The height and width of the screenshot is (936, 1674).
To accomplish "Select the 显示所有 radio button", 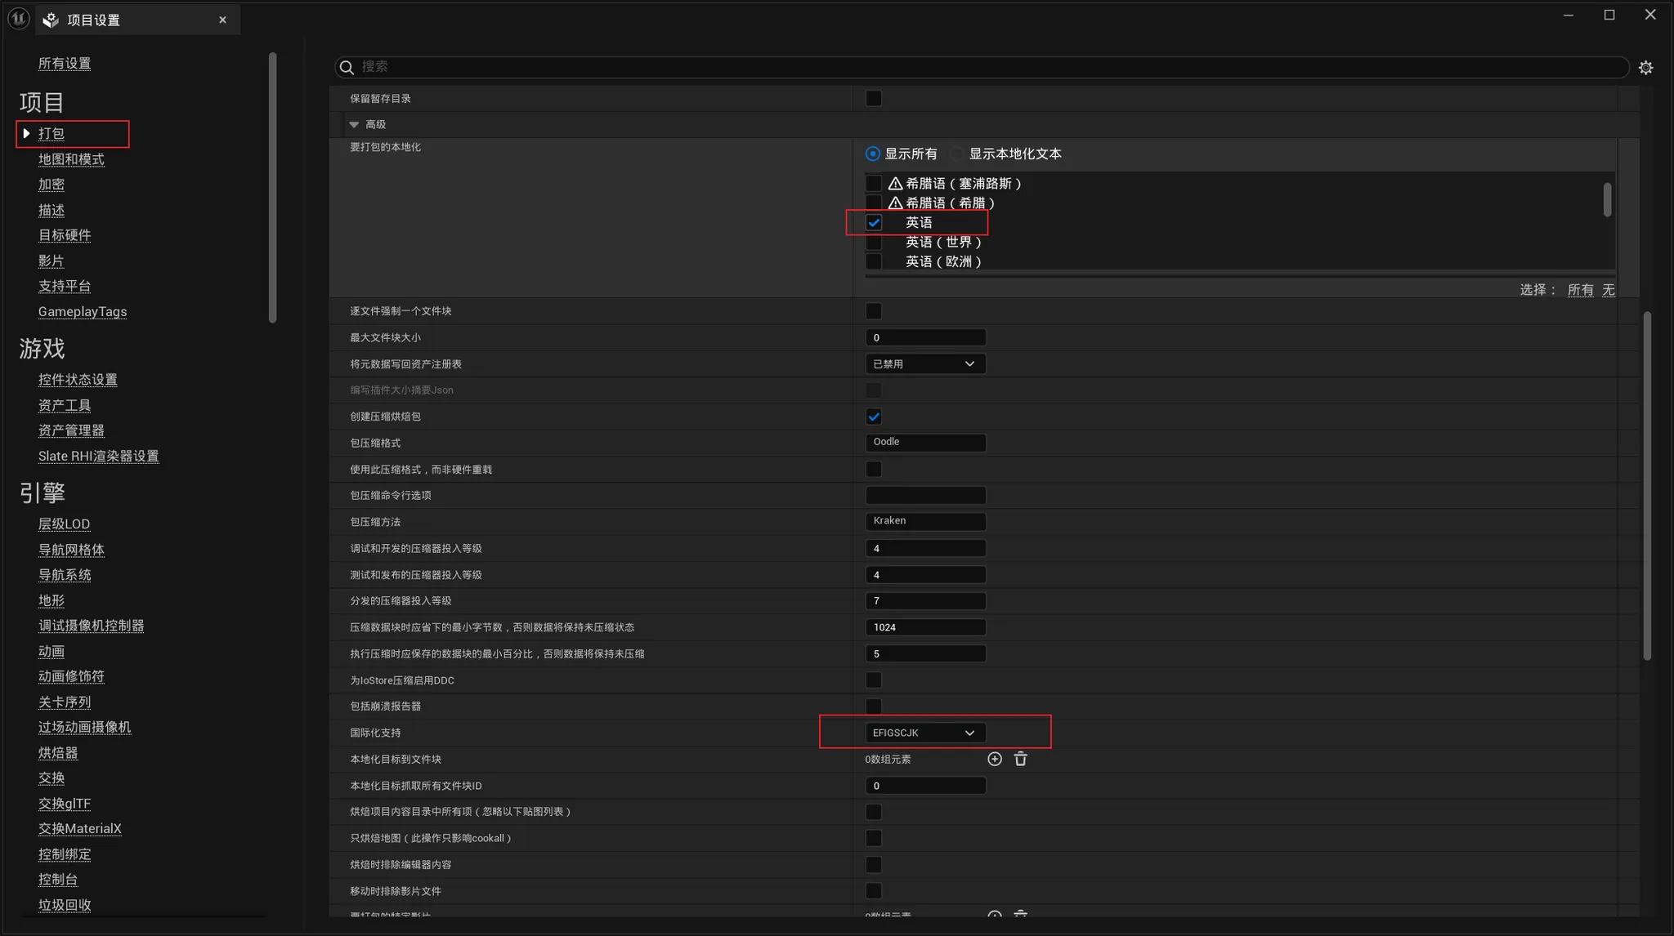I will point(873,154).
